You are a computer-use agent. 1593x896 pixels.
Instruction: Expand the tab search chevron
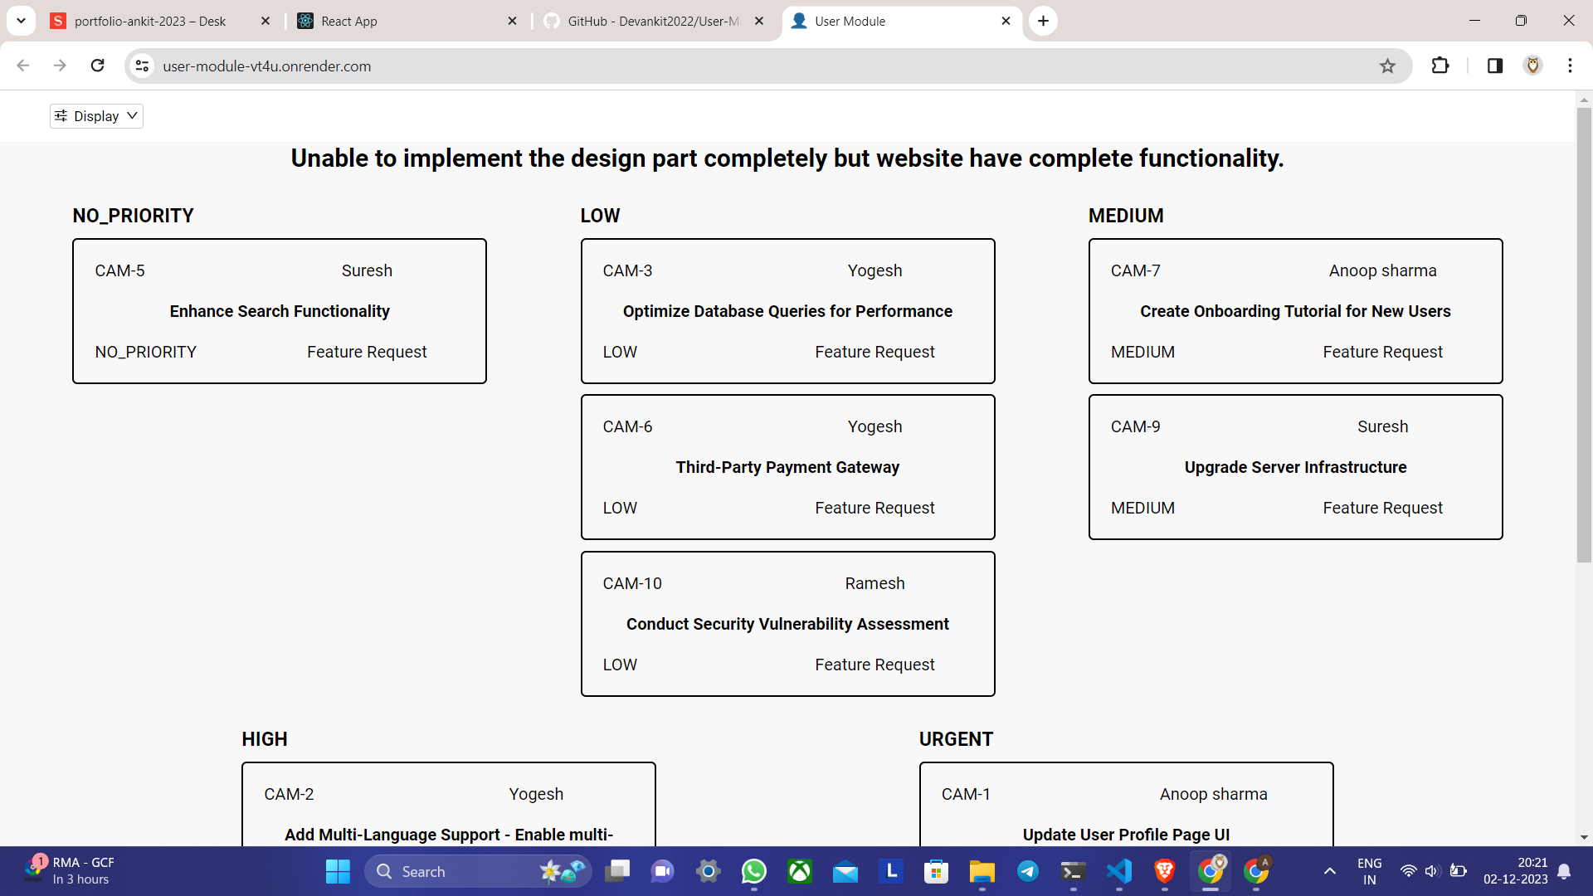tap(21, 21)
